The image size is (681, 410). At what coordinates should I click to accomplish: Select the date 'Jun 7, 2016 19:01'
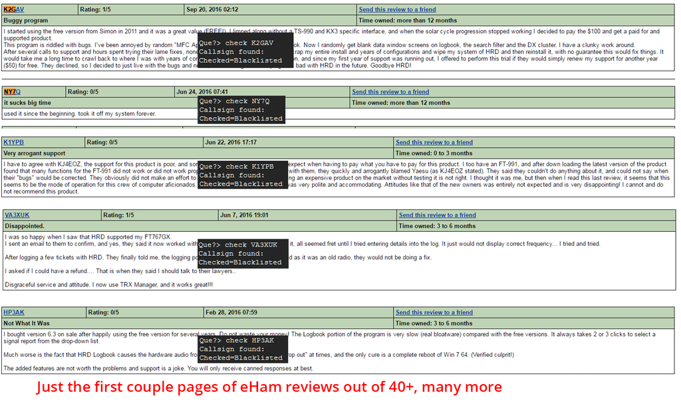pos(244,215)
